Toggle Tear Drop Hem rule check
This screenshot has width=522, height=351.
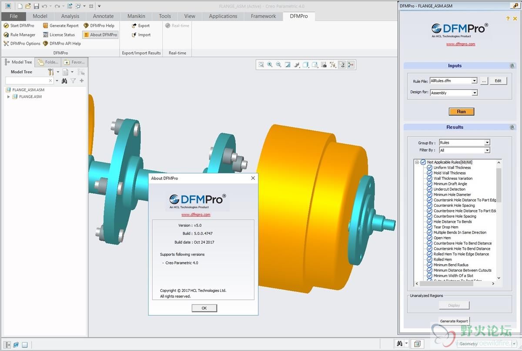[x=430, y=227]
